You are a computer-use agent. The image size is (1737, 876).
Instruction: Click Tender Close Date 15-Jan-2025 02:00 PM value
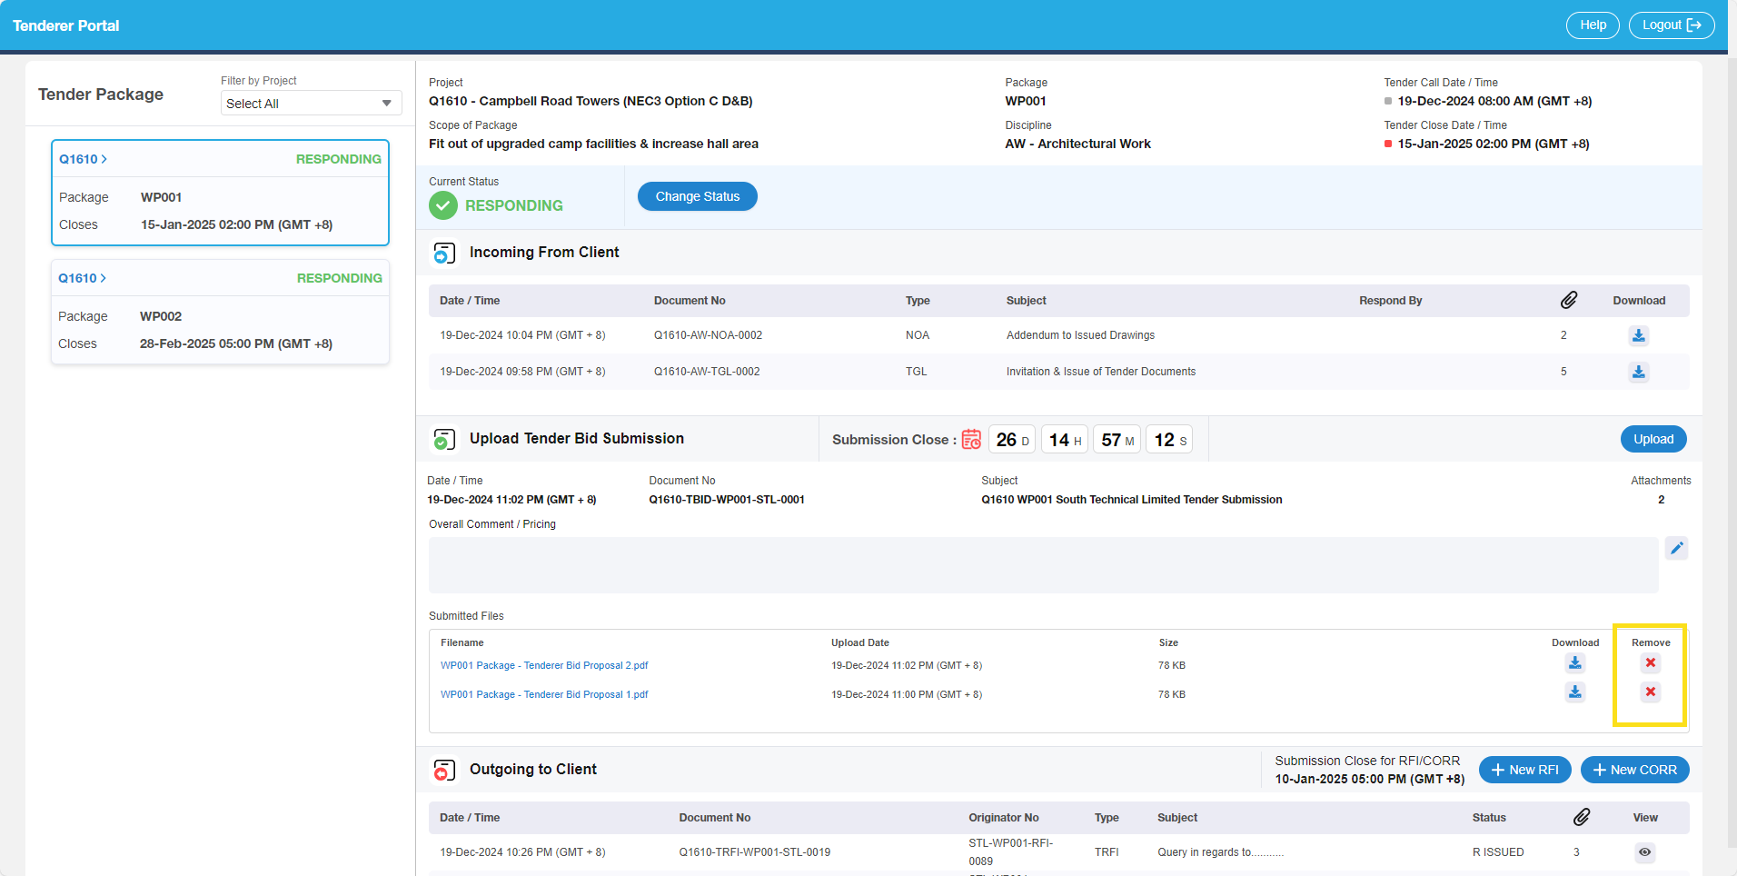point(1494,144)
